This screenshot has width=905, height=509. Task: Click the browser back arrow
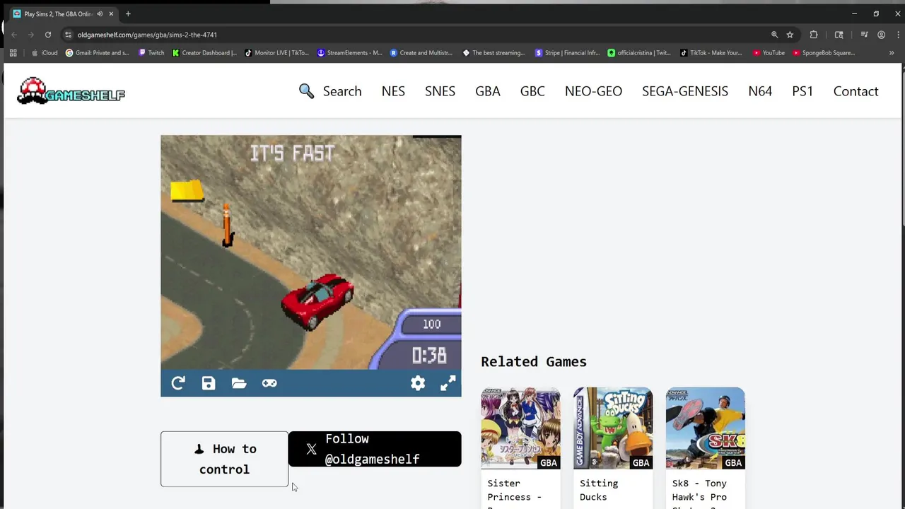pos(13,35)
